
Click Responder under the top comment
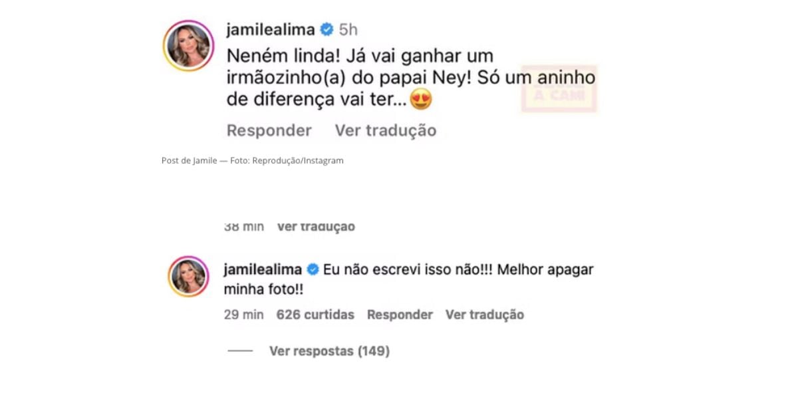pyautogui.click(x=269, y=130)
